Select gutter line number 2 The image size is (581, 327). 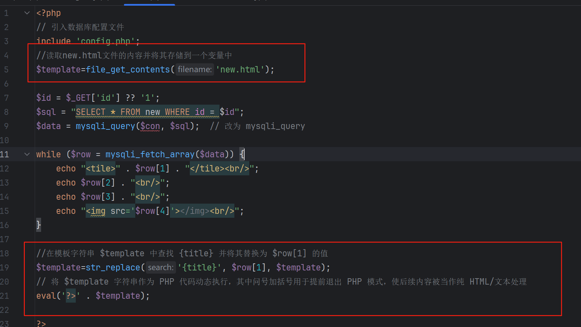pos(6,27)
